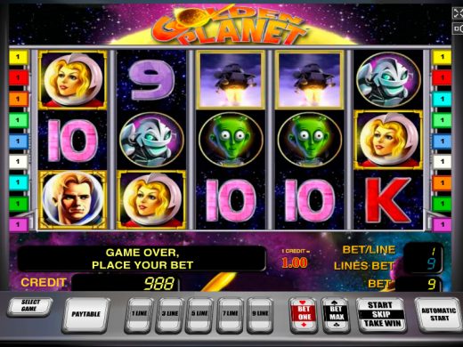
Task: Click the magenta payline marker at bottom right
Action: pyautogui.click(x=442, y=224)
